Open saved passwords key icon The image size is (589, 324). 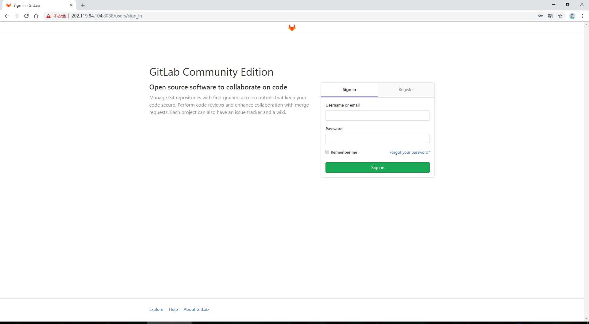click(541, 16)
